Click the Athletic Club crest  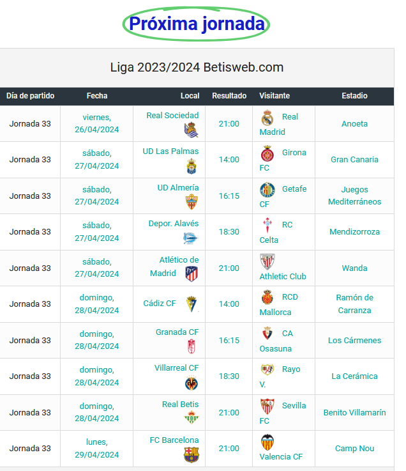tap(267, 261)
